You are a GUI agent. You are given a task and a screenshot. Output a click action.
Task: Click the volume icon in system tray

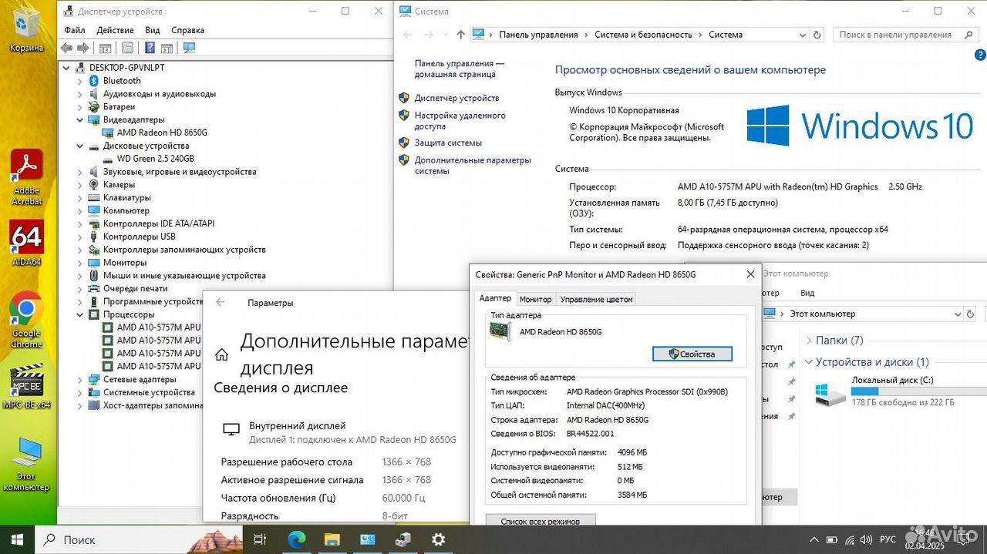coord(867,539)
